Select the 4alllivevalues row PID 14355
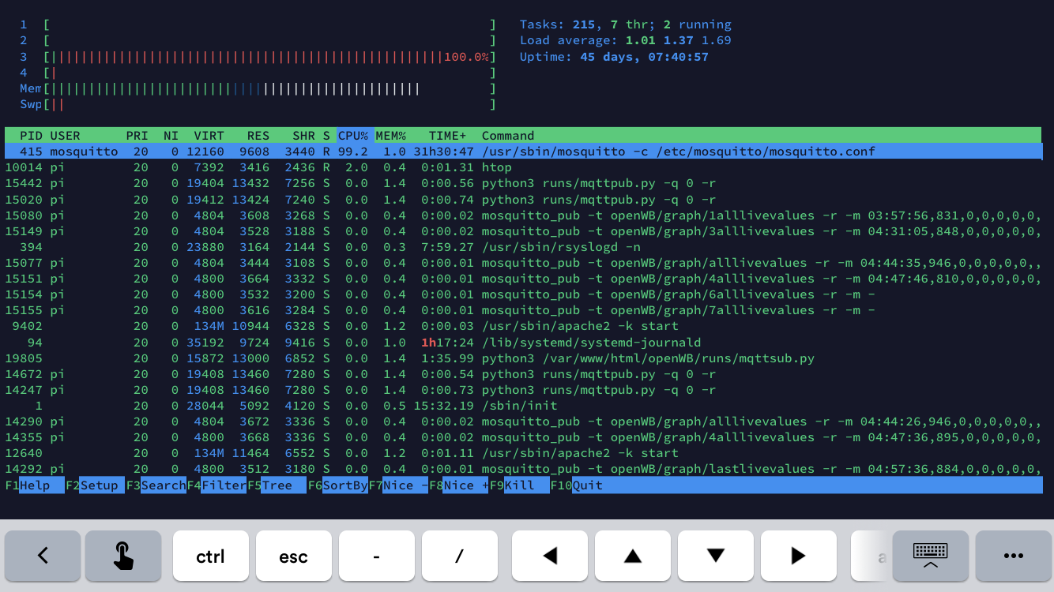 (x=523, y=437)
